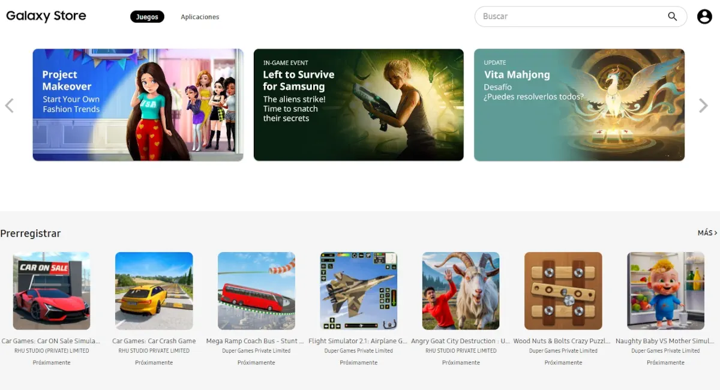720x390 pixels.
Task: Open the Project Makeover banner
Action: [x=138, y=105]
